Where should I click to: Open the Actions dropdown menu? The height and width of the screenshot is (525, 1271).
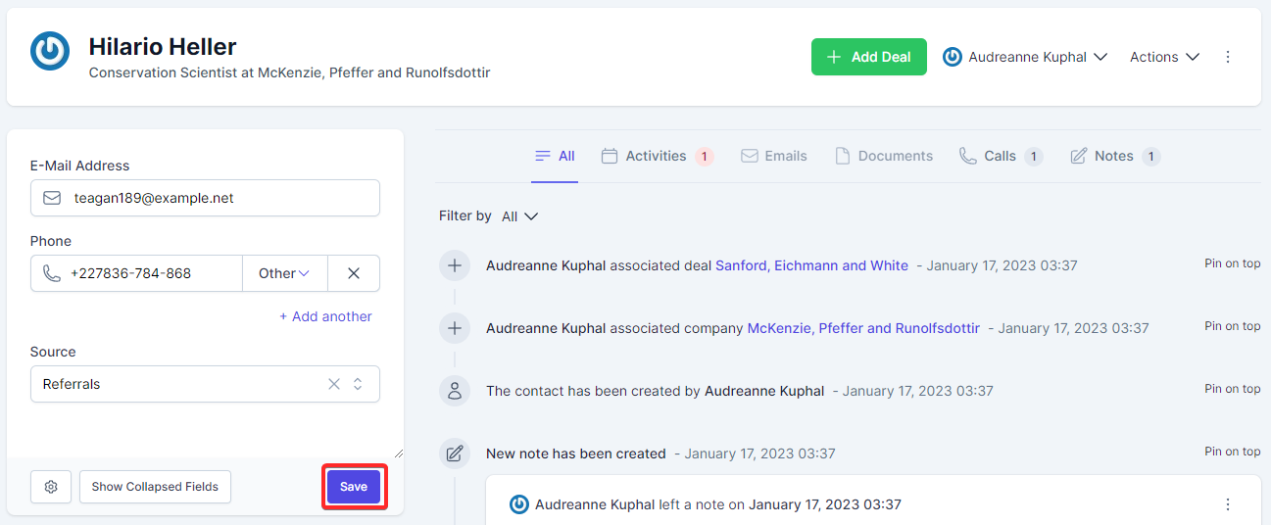1164,57
